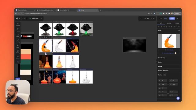Click the image preview in edit panel
The width and height of the screenshot is (196, 110).
169,41
